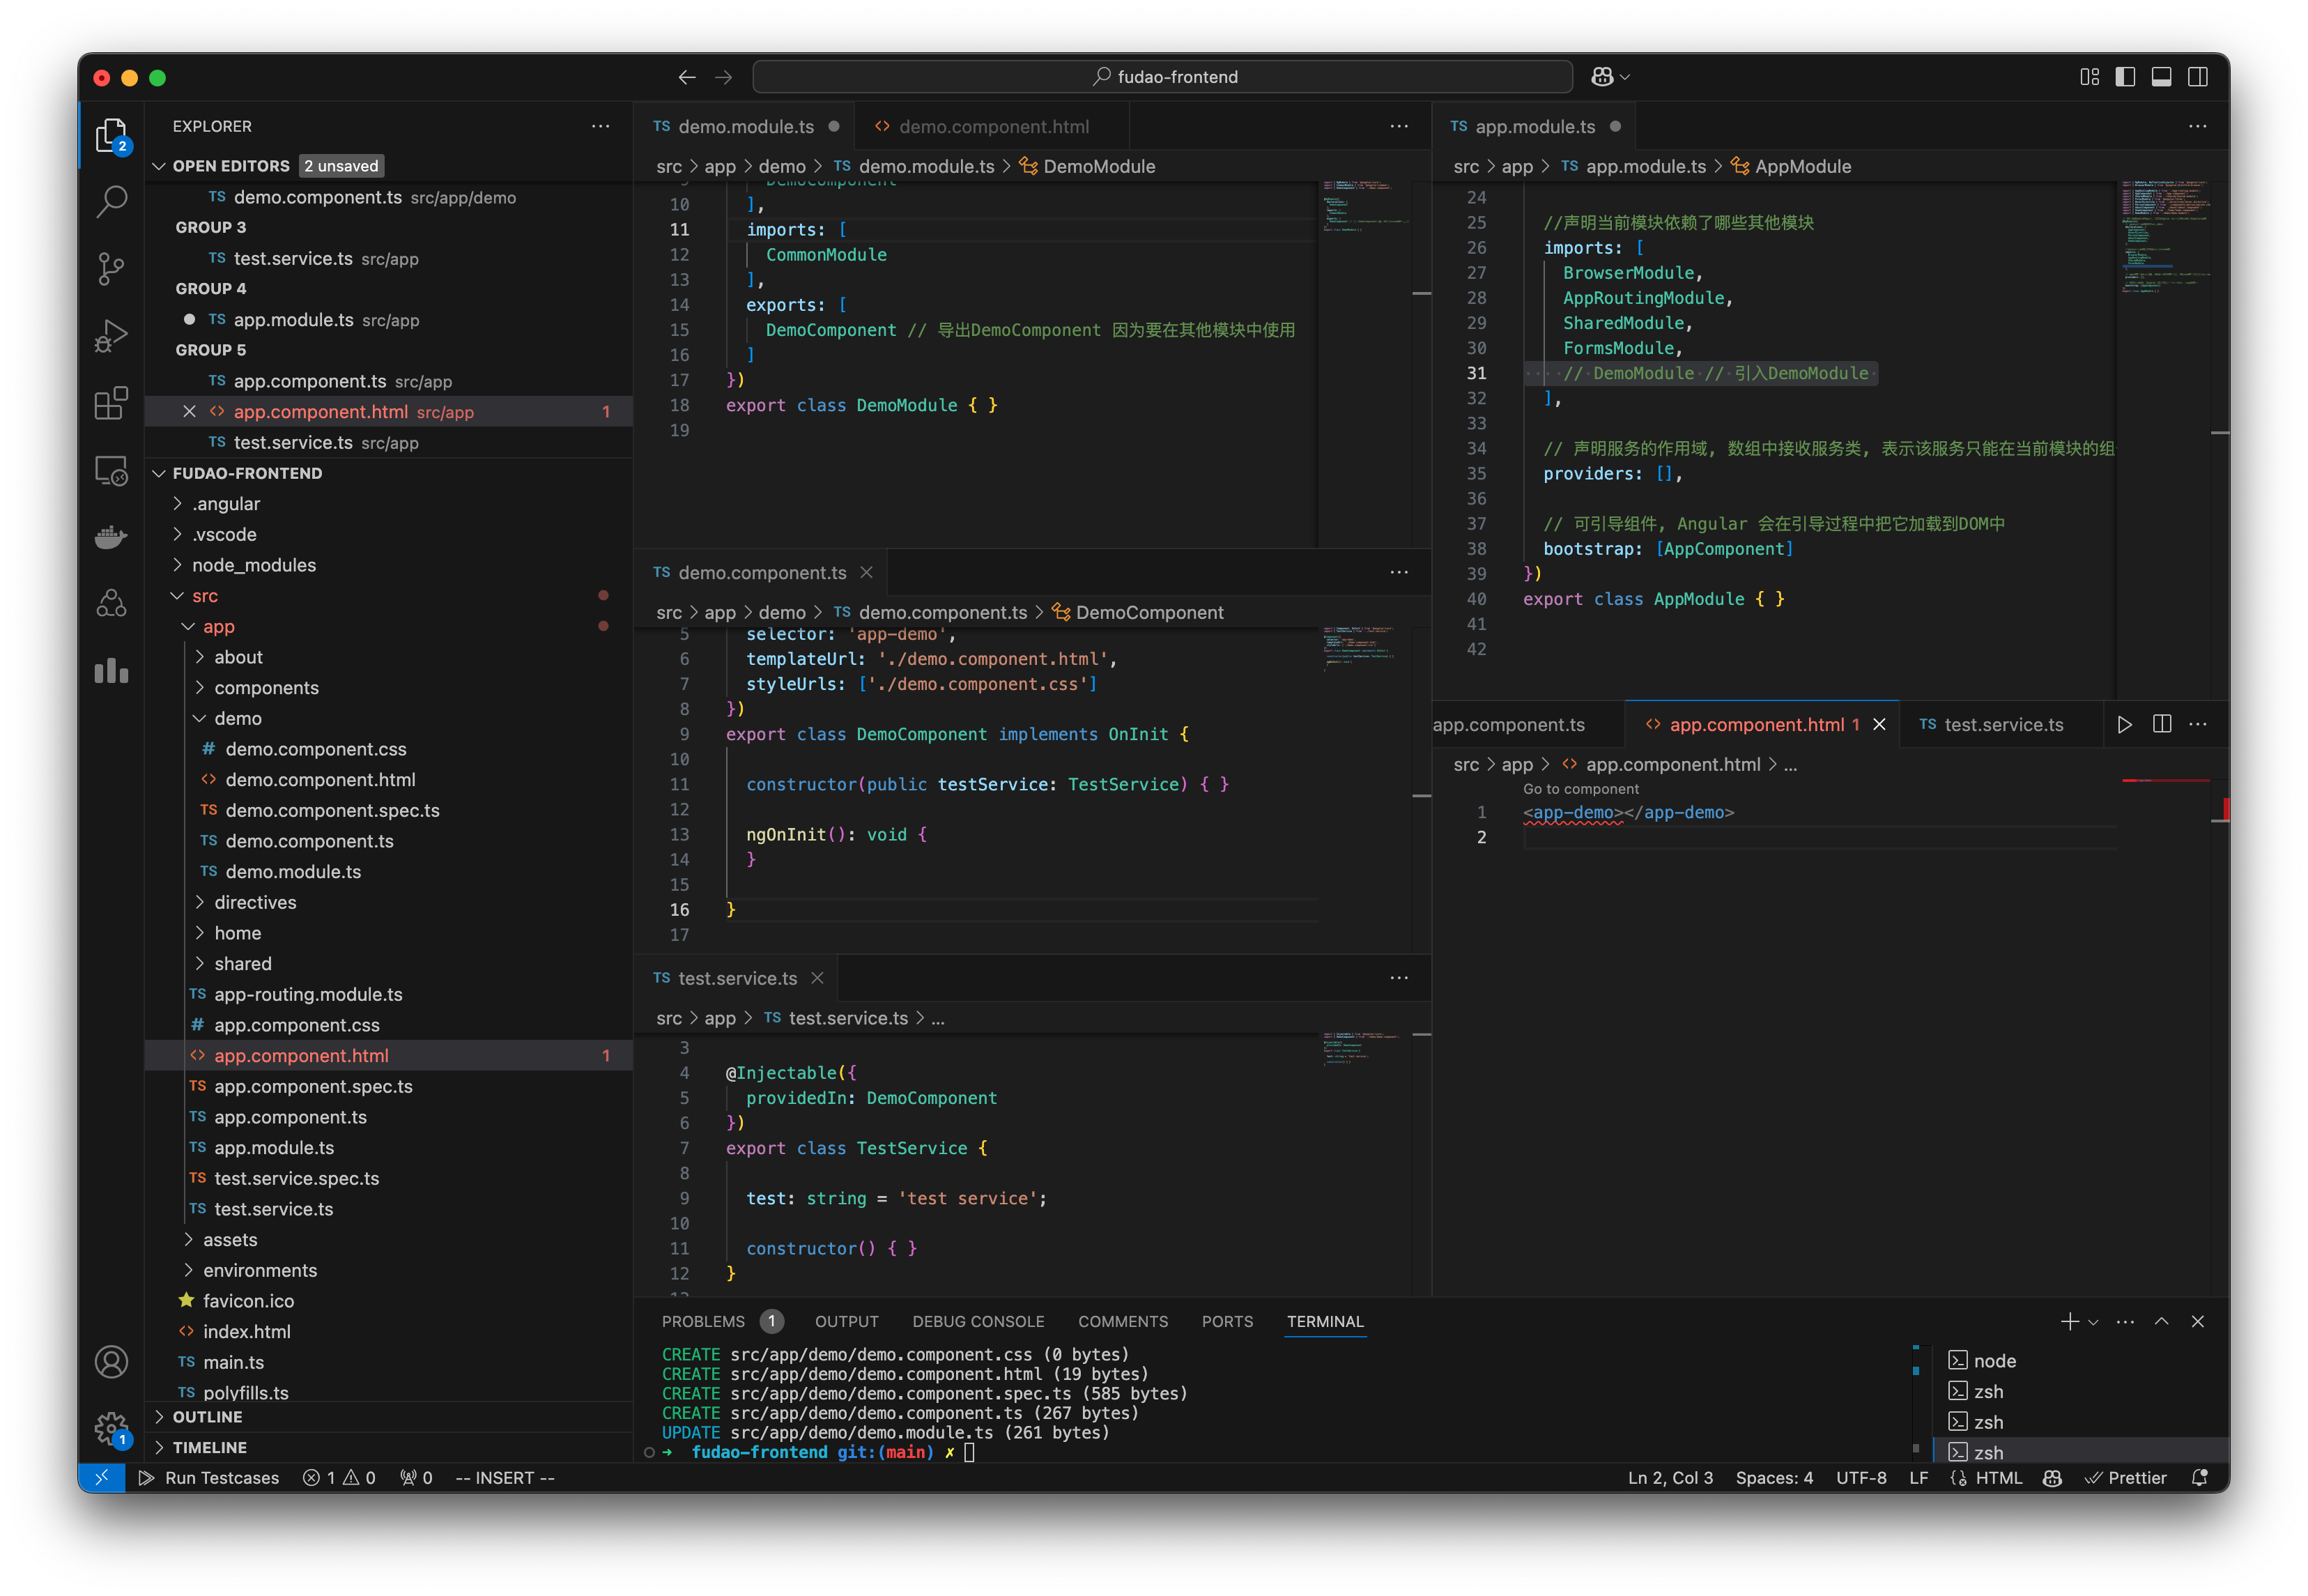Screen dimensions: 2308x1596
Task: Collapse the demo folder in Explorer
Action: pyautogui.click(x=238, y=718)
